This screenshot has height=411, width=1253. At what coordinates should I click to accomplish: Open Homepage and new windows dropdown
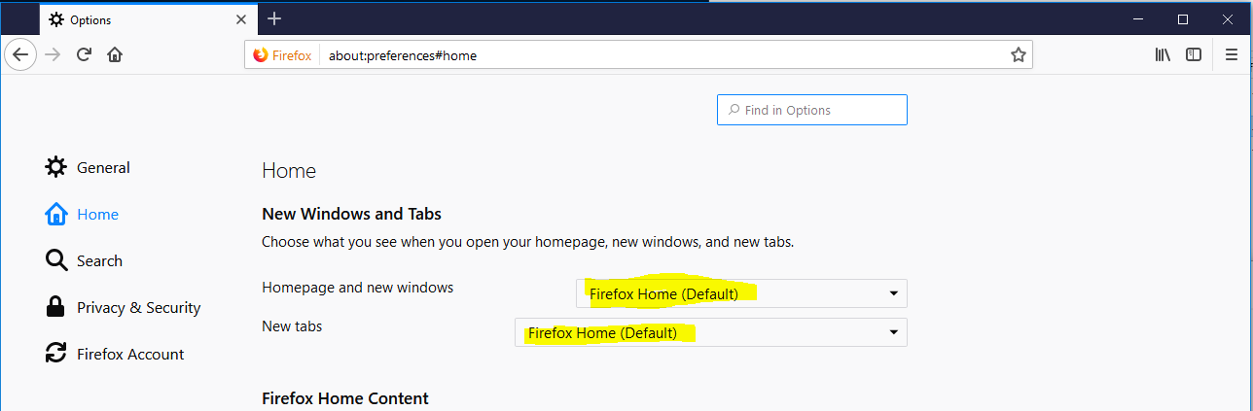coord(741,293)
